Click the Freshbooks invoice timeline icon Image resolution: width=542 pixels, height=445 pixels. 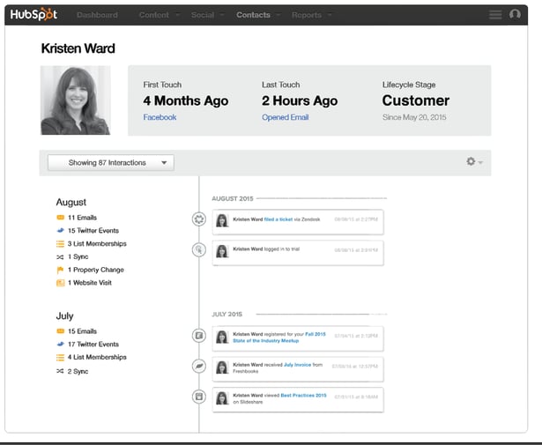199,365
